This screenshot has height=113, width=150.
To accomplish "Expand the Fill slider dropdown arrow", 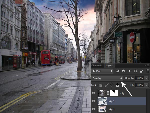I will [x=146, y=85].
